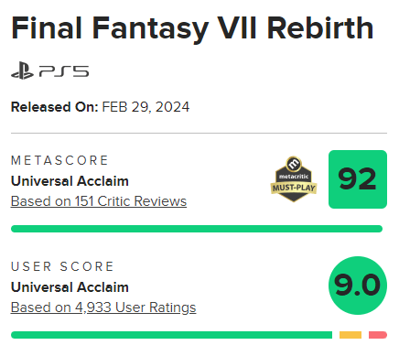Open Based on 151 Critic Reviews link
This screenshot has width=399, height=356.
(x=99, y=201)
